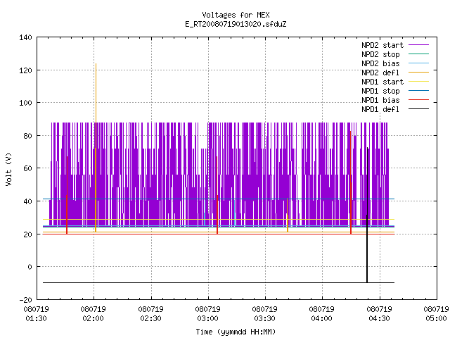Click the light blue NPD2 bias legend line sample

418,63
